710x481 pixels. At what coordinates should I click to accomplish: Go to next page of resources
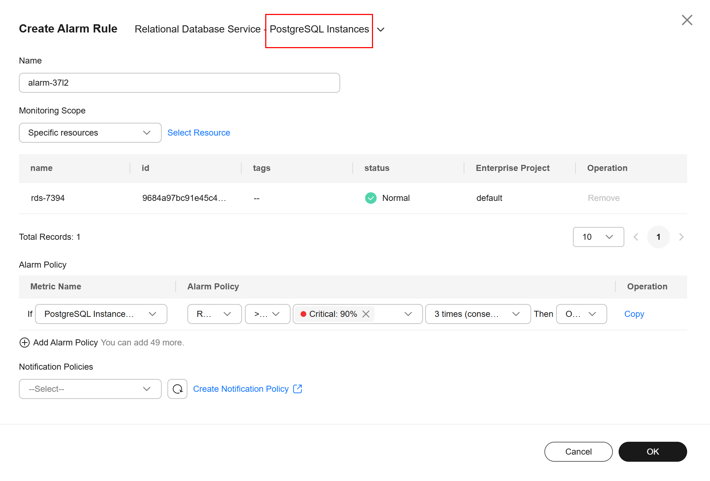681,237
